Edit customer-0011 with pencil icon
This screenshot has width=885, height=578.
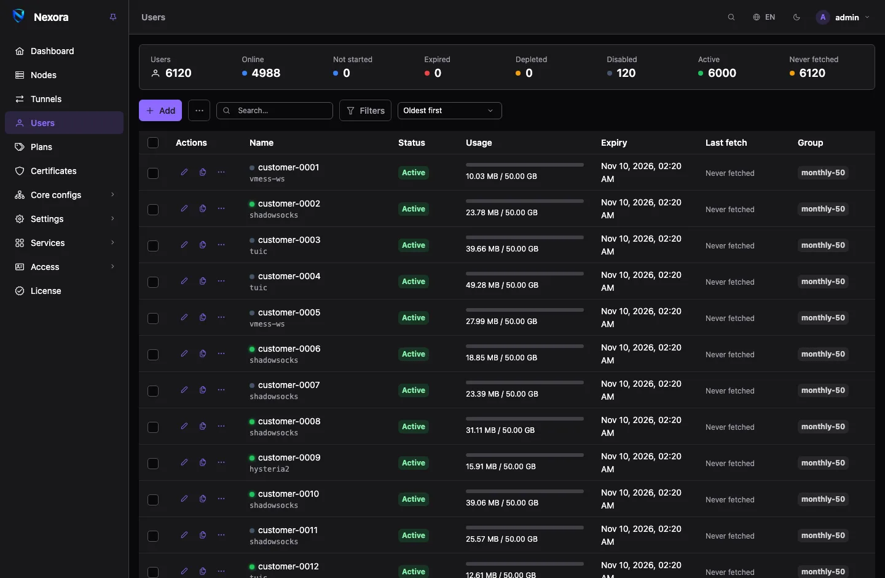click(184, 535)
